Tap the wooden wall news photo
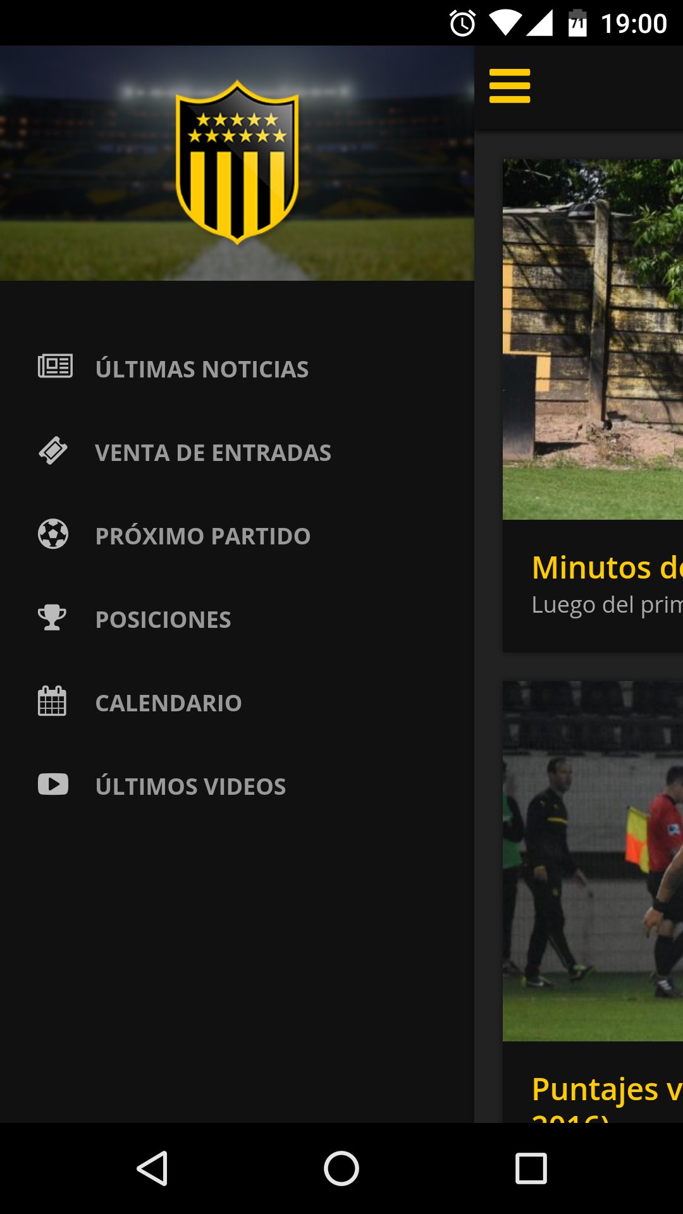The image size is (683, 1214). tap(593, 340)
